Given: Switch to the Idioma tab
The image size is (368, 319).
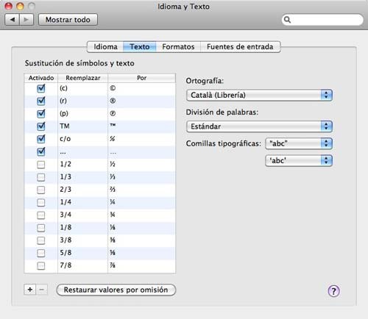Looking at the screenshot, I should click(105, 46).
